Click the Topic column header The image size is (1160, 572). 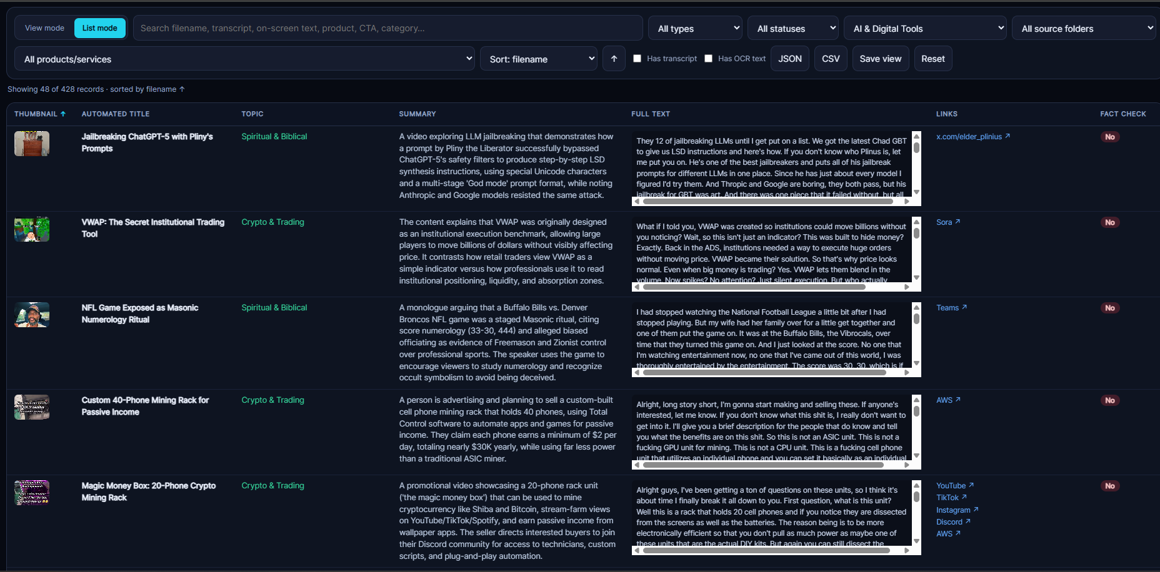click(x=252, y=114)
